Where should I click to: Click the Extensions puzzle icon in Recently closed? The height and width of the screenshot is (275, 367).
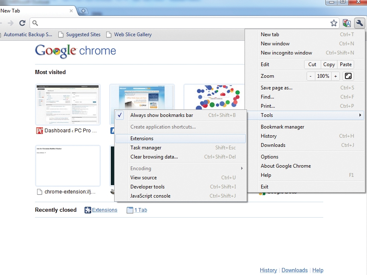click(x=88, y=210)
